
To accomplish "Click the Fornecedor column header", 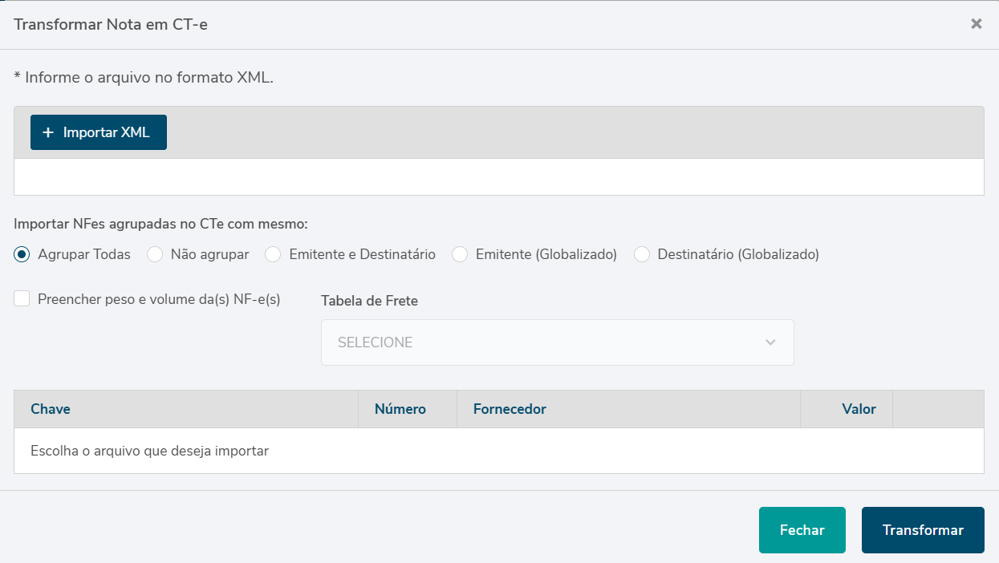I will click(510, 409).
